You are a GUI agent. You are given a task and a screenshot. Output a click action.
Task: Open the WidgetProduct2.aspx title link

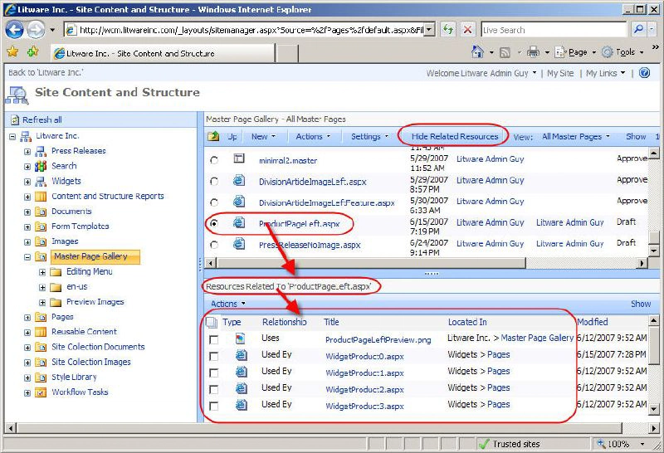click(364, 389)
